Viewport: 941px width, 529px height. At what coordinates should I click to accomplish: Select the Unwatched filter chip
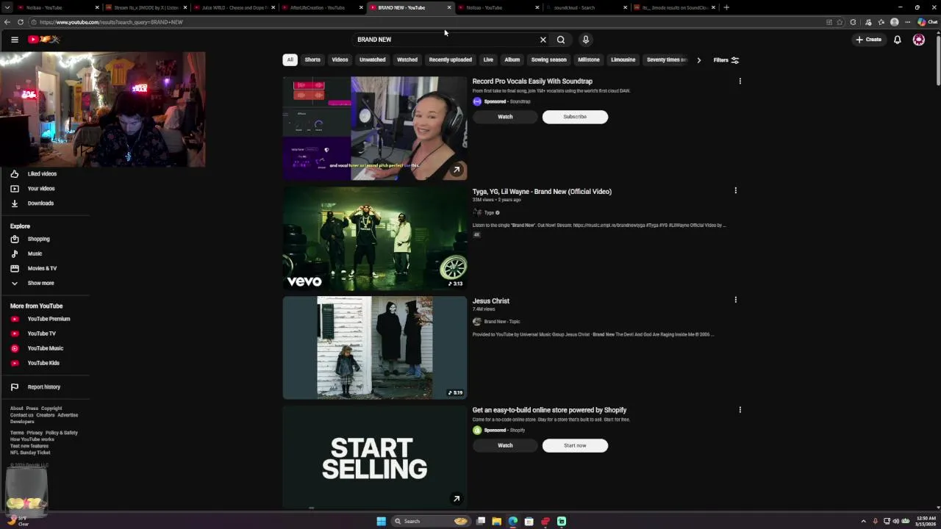(x=373, y=60)
